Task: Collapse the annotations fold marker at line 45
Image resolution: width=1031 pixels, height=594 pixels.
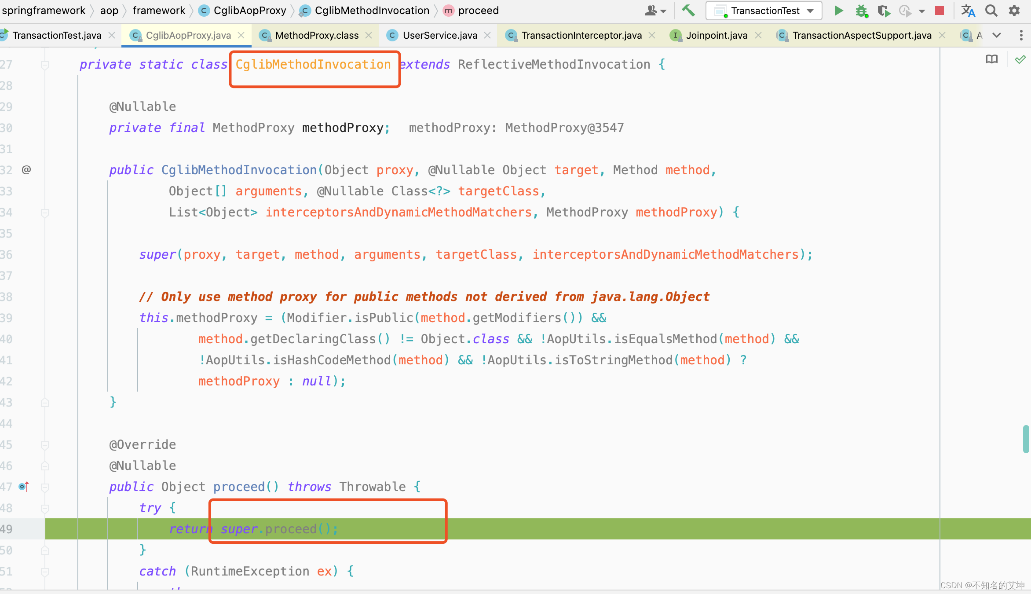Action: pos(44,445)
